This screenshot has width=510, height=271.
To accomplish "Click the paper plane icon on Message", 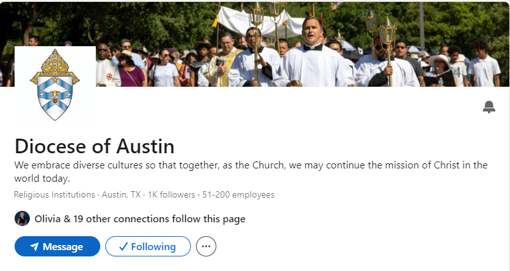I will [34, 247].
